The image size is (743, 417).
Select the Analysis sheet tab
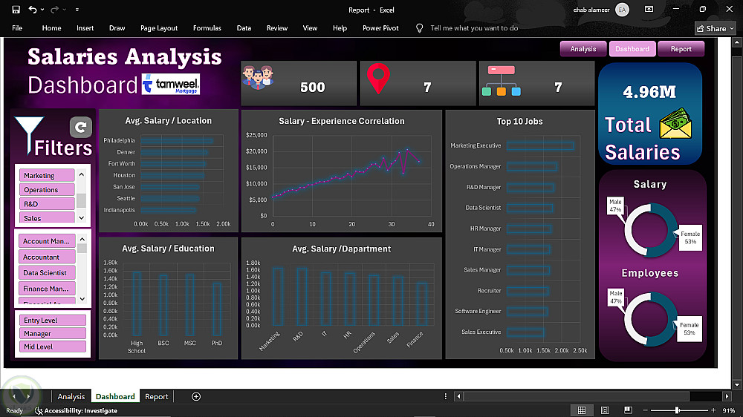pyautogui.click(x=71, y=397)
